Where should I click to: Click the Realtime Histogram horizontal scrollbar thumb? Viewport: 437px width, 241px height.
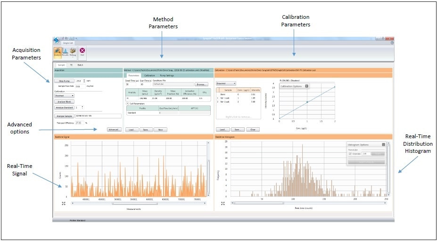(259, 203)
